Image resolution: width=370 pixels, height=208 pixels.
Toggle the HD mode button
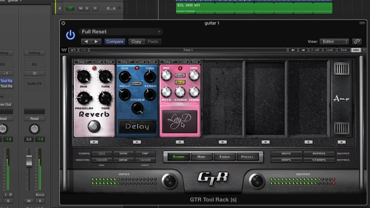(356, 50)
